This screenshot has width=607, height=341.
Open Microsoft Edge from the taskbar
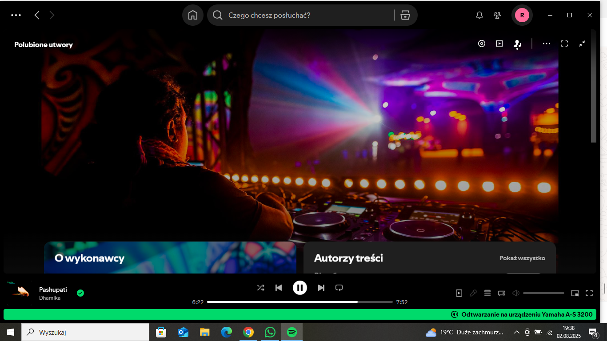[227, 332]
